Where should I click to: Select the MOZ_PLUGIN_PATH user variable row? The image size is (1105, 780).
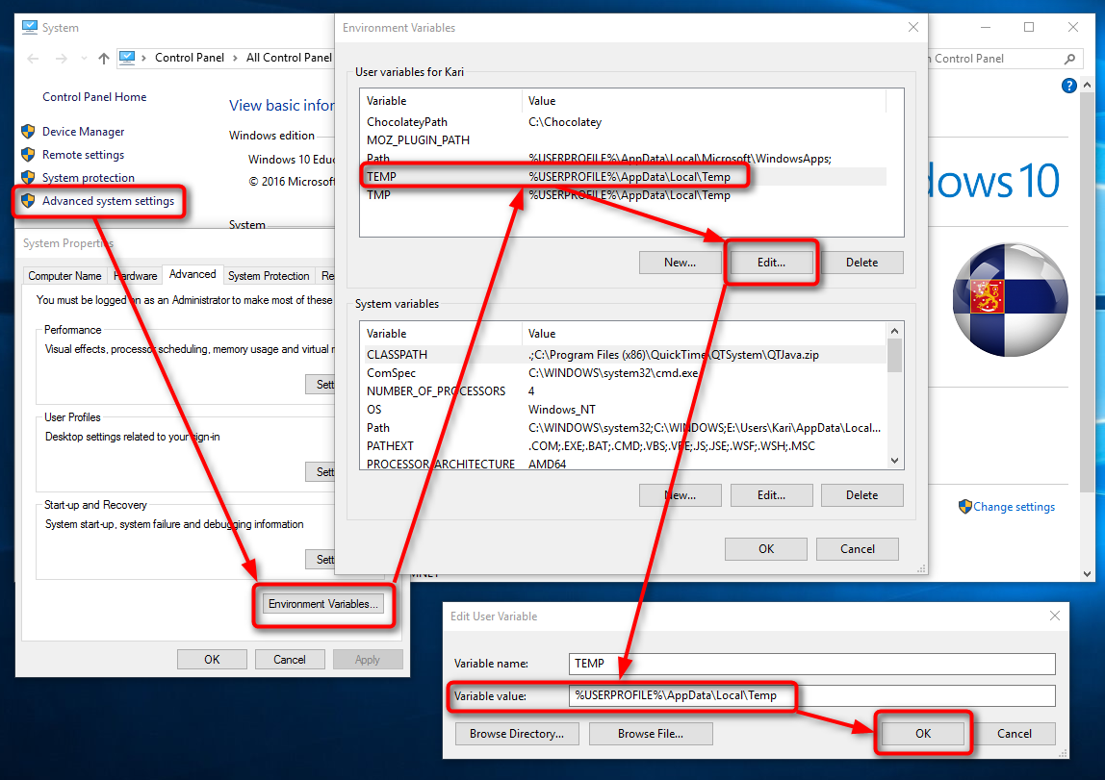pyautogui.click(x=623, y=140)
